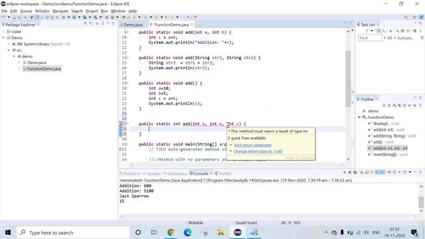Collapse the demo package node
Screen dimensions: 425x239
pyautogui.click(x=14, y=56)
